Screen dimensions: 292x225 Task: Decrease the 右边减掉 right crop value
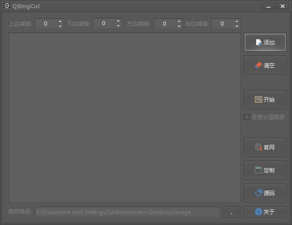pos(237,26)
